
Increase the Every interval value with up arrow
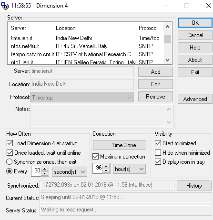(45, 169)
